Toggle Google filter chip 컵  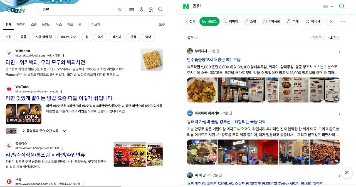pyautogui.click(x=87, y=37)
